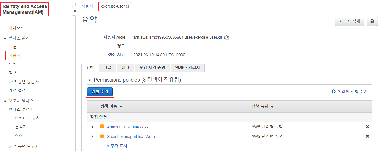
Task: Collapse the Permissions policies section
Action: tap(90, 80)
